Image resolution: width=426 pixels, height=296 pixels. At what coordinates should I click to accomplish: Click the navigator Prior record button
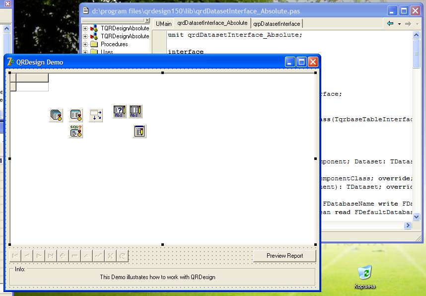27,256
